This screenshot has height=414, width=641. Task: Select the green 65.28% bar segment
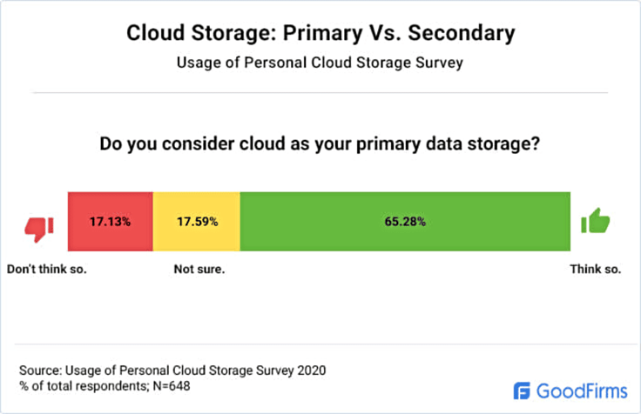point(405,222)
